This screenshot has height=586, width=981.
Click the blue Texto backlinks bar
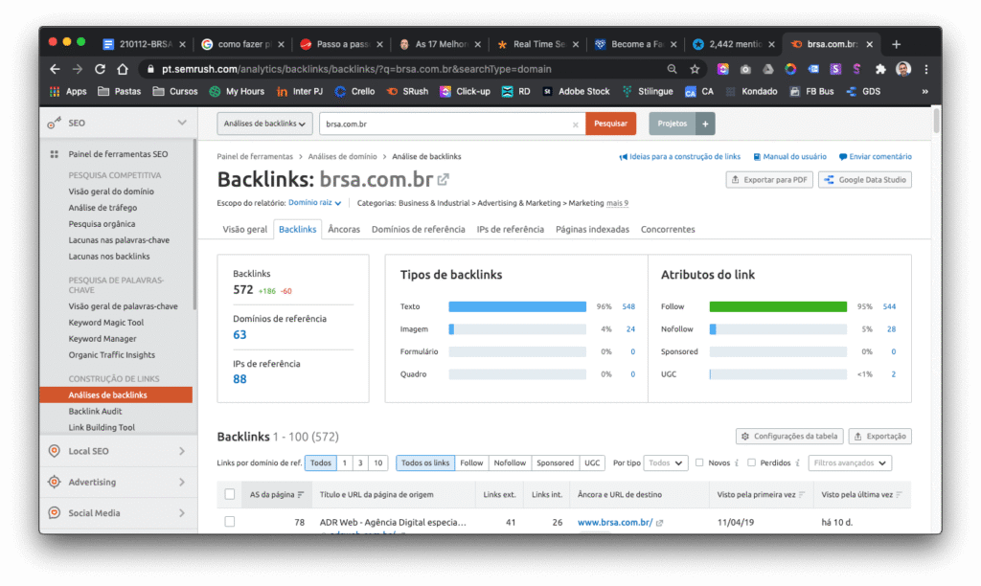tap(517, 306)
